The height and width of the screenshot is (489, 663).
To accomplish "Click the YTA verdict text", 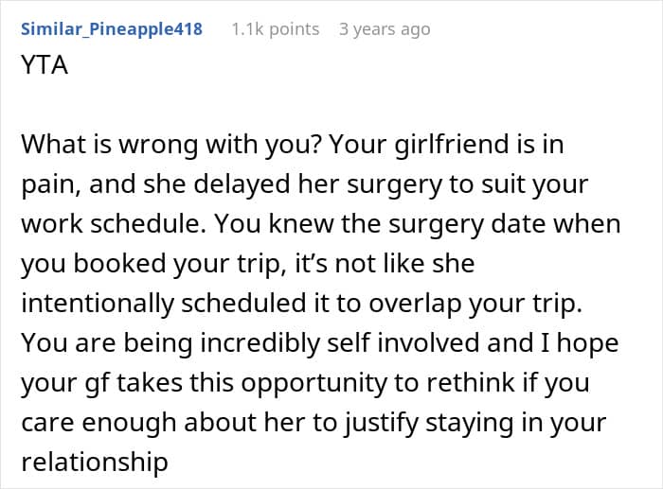I will click(45, 67).
